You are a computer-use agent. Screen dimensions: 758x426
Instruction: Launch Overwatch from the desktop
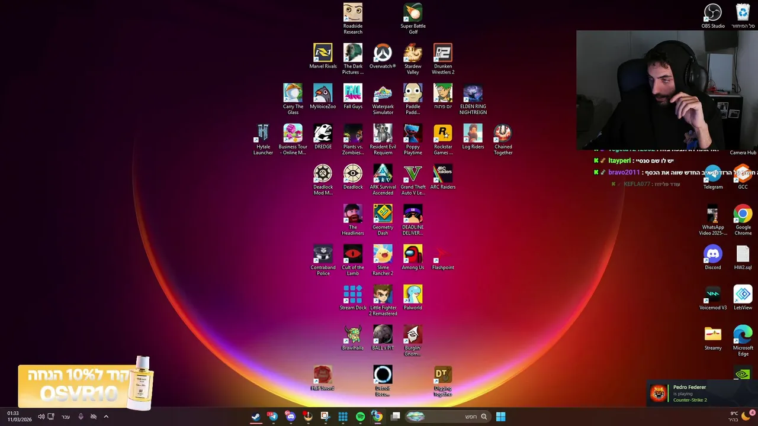coord(383,56)
